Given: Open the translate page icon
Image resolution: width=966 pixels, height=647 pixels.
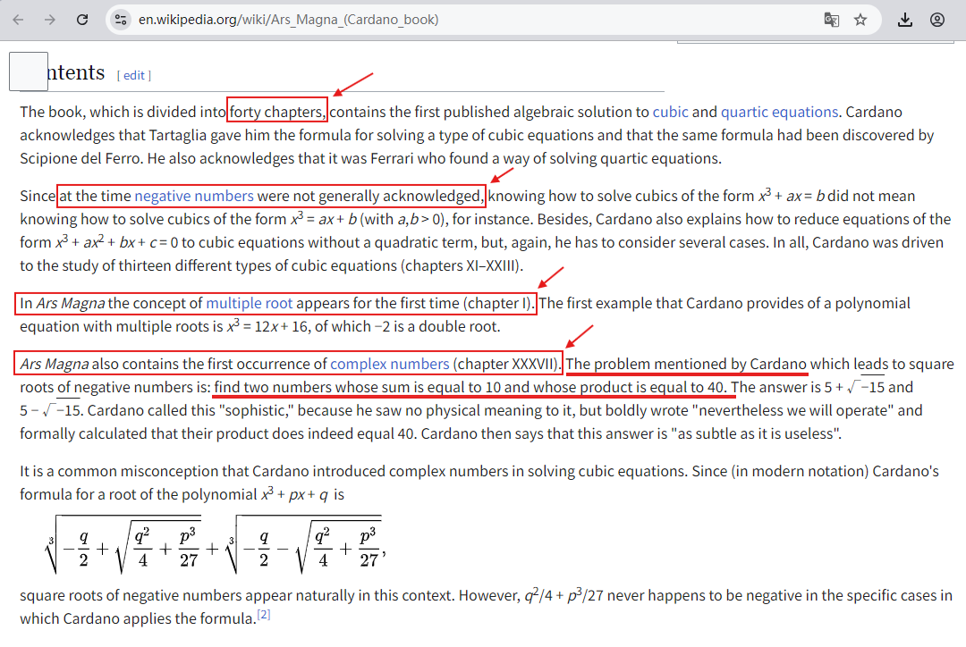Looking at the screenshot, I should tap(831, 20).
